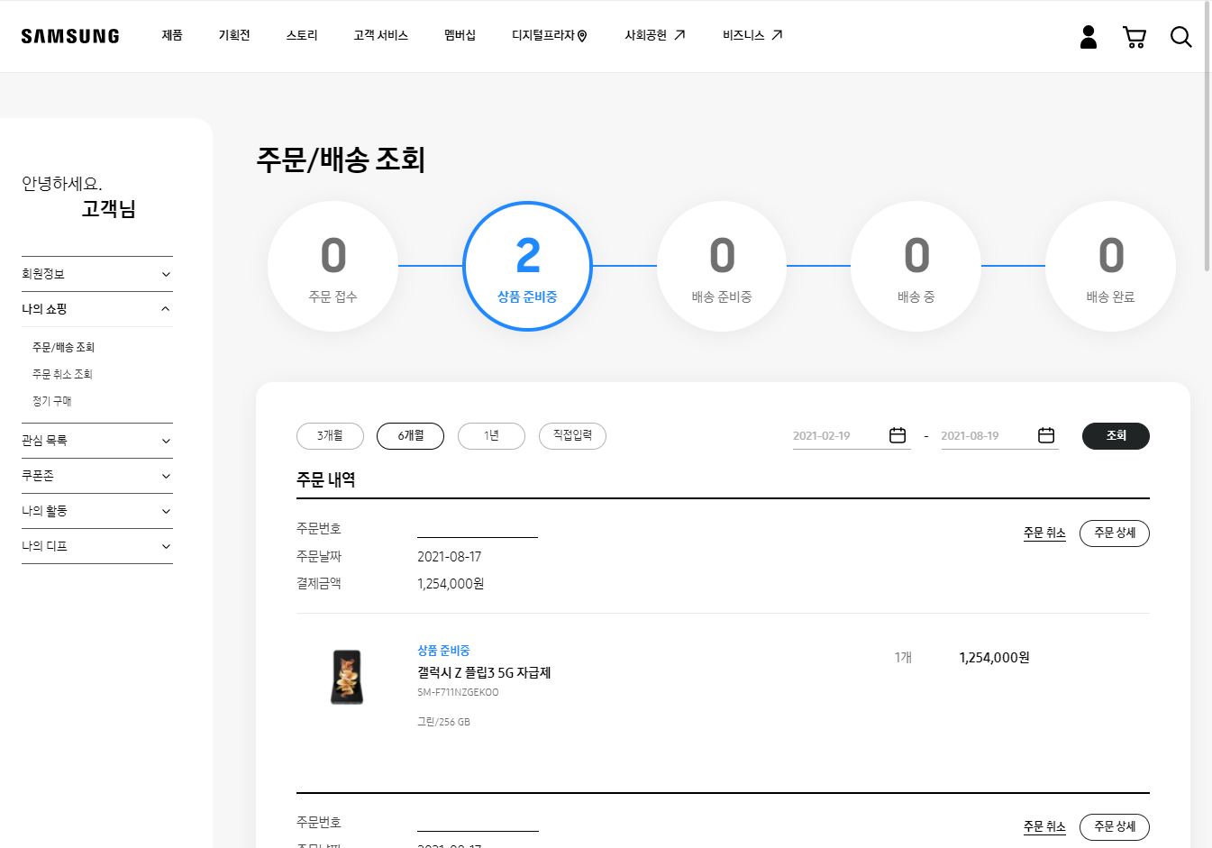Select the 1년 period filter
Viewport: 1212px width, 848px height.
[x=491, y=436]
